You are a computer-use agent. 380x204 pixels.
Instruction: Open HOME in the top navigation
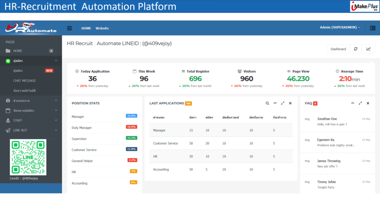tap(86, 28)
